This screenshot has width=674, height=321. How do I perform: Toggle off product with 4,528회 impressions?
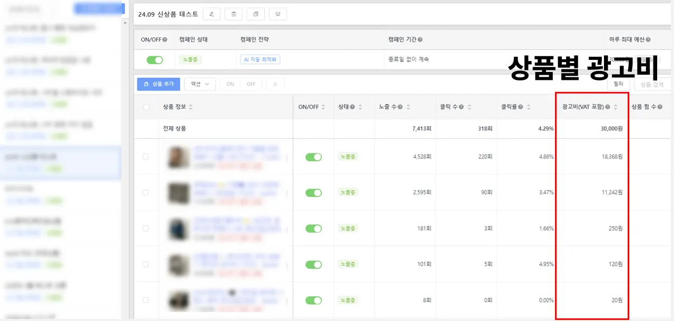click(314, 157)
